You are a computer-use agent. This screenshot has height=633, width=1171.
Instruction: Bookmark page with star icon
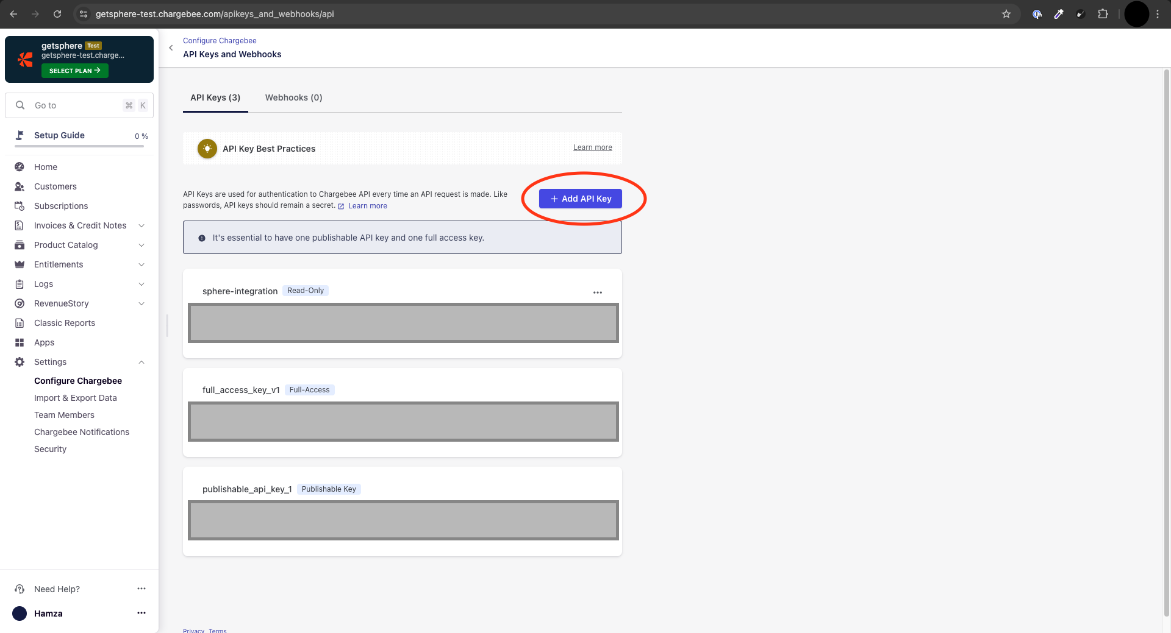(1006, 14)
